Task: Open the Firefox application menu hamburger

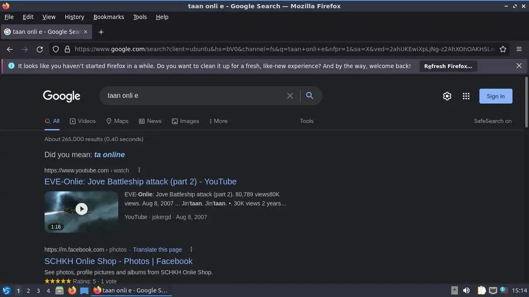Action: tap(519, 49)
